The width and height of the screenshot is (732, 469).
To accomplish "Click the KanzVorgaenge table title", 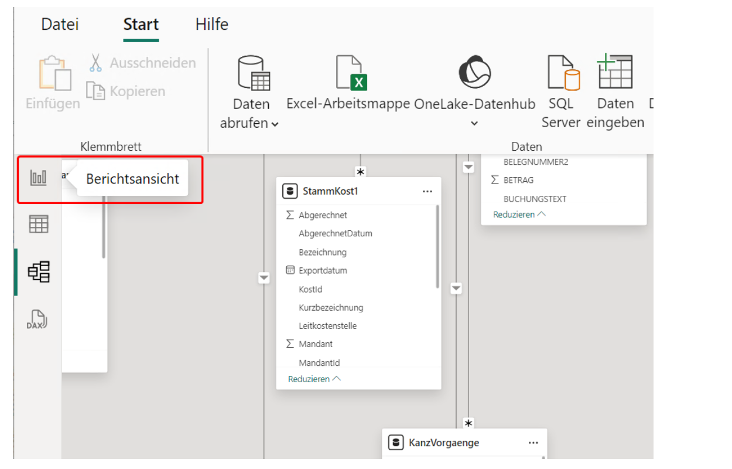I will 444,443.
